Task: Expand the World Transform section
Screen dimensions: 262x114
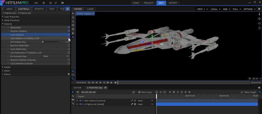Action: tap(3, 20)
